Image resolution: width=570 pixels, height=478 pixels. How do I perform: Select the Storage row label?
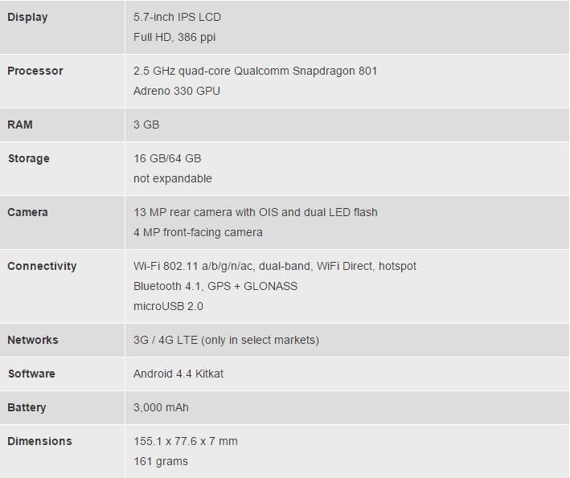[28, 158]
